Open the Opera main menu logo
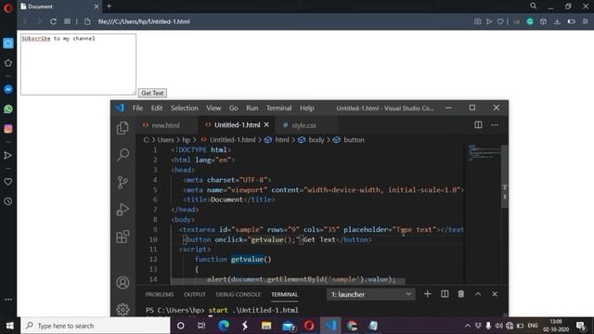This screenshot has height=334, width=594. (x=8, y=7)
